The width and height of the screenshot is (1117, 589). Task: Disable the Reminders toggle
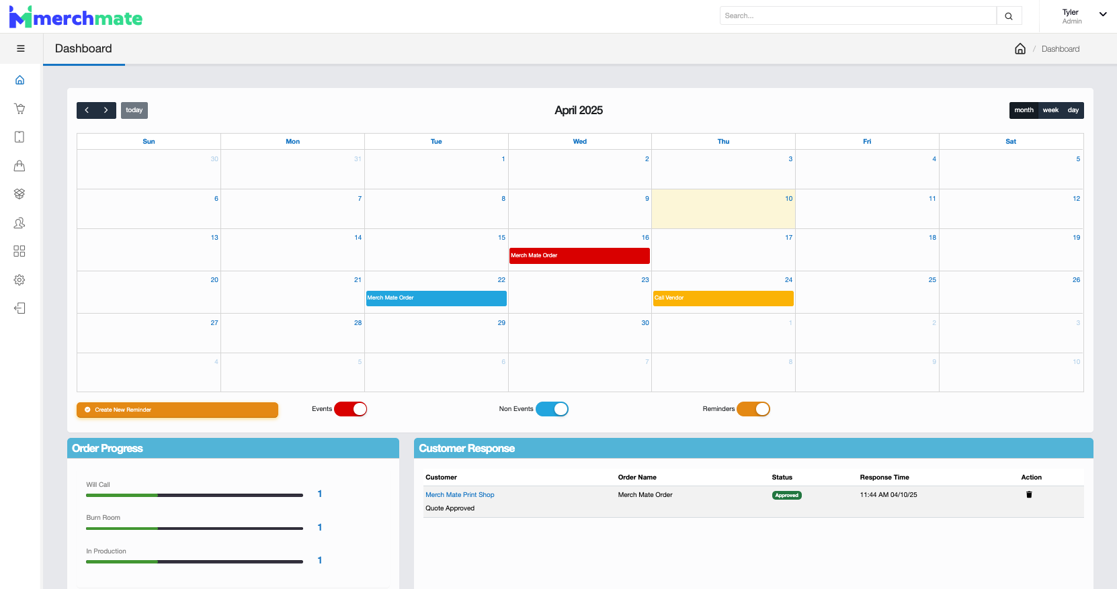753,409
